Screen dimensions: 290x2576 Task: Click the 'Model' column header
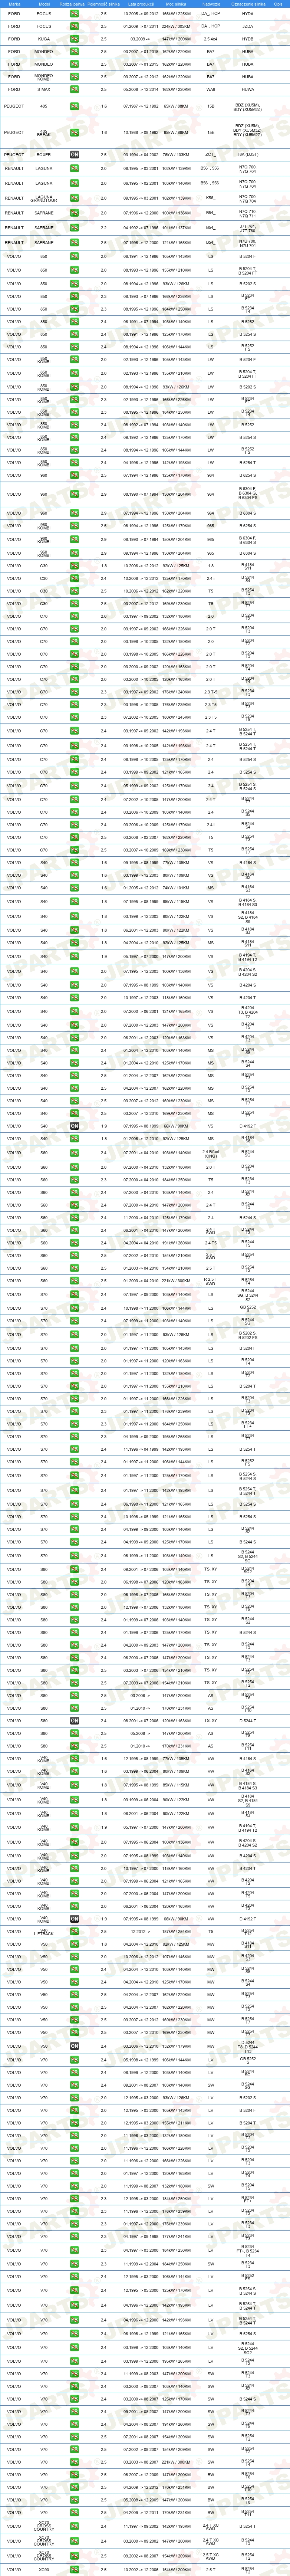point(44,4)
